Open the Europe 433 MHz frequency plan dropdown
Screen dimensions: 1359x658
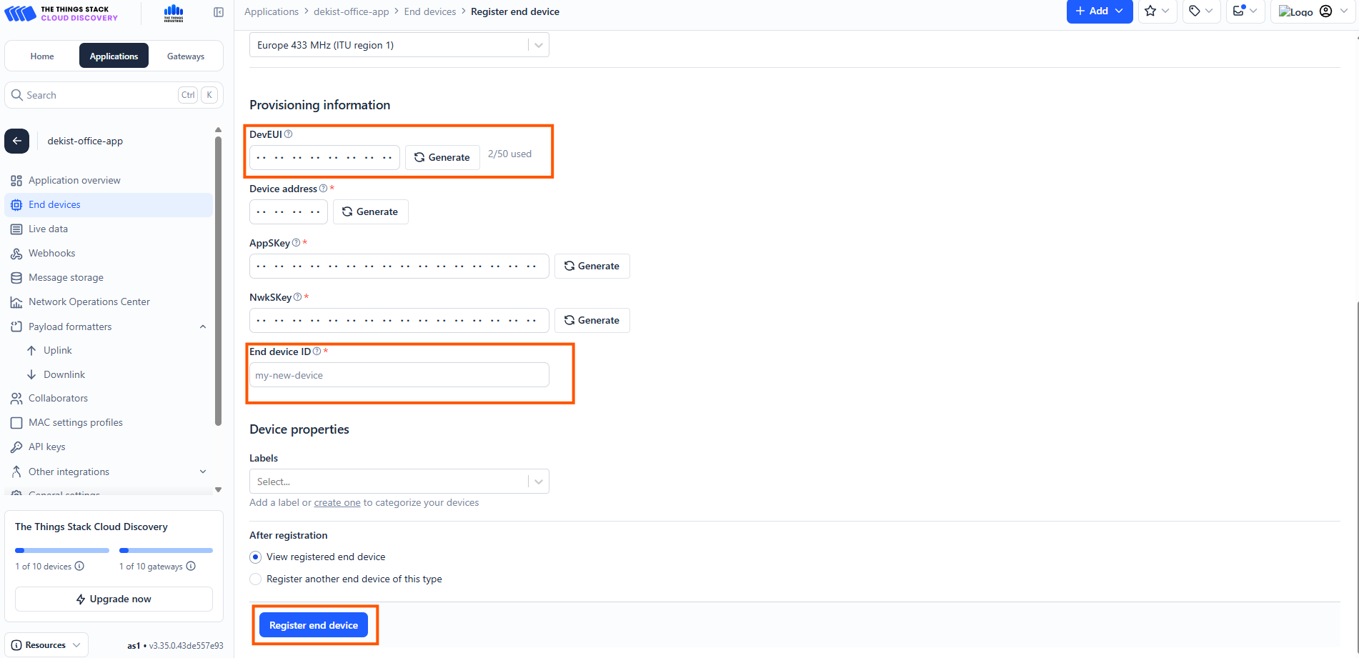pos(399,45)
